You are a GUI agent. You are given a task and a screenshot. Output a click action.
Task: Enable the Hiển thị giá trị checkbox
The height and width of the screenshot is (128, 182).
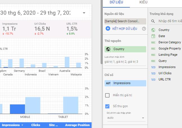[107, 95]
